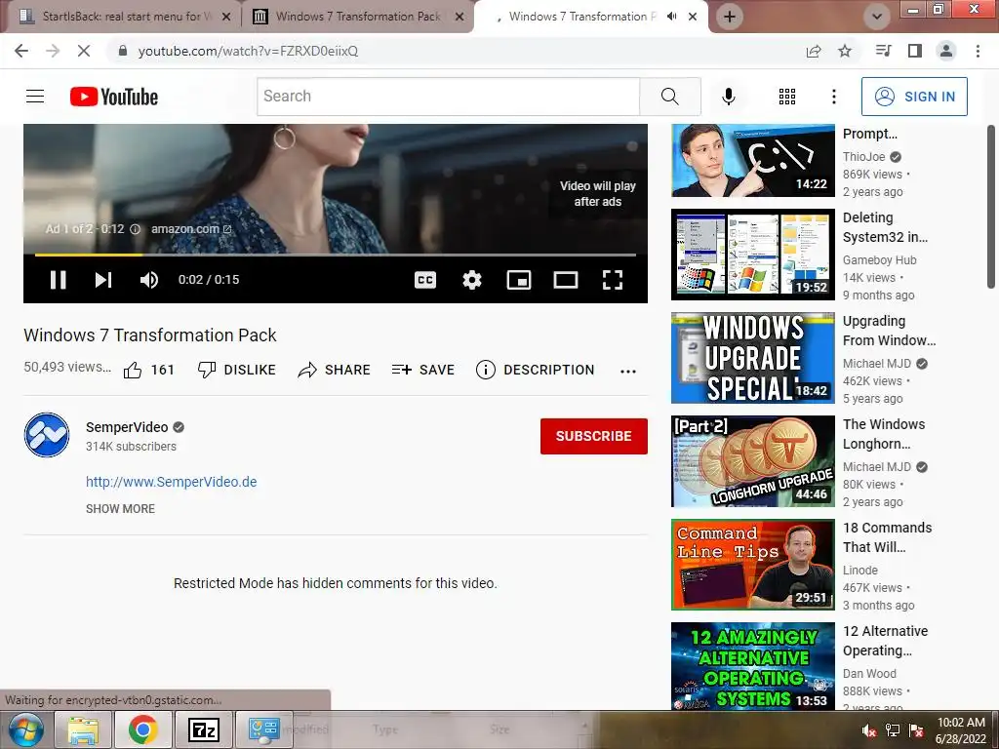Open Windows Explorer from the taskbar
Viewport: 999px width, 749px height.
(84, 729)
